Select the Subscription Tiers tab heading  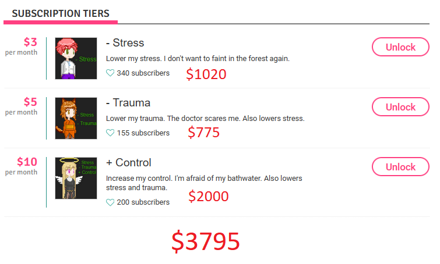click(x=61, y=13)
